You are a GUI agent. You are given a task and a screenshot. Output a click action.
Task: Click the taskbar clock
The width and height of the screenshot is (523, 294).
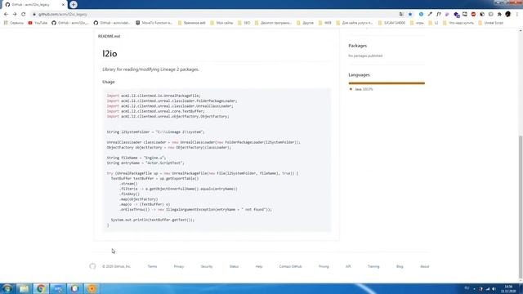point(508,288)
